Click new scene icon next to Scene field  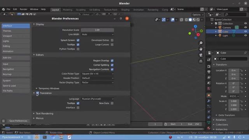pyautogui.click(x=202, y=9)
